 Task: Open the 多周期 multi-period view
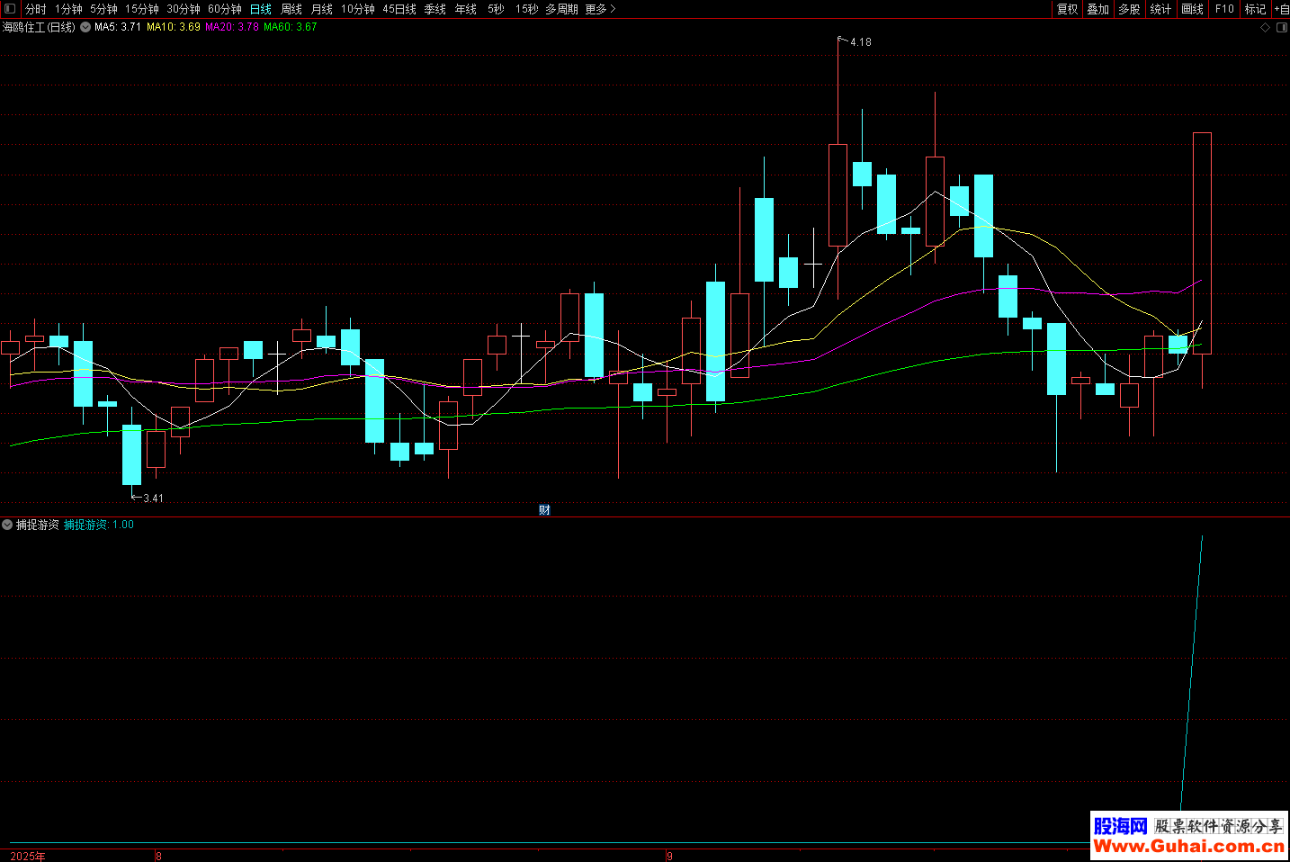click(561, 9)
